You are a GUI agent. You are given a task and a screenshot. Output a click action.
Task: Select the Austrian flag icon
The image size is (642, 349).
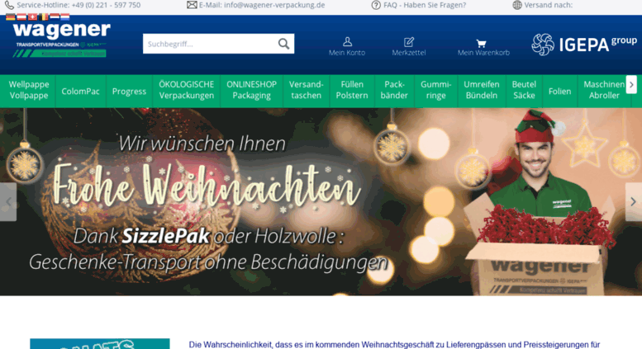(21, 17)
